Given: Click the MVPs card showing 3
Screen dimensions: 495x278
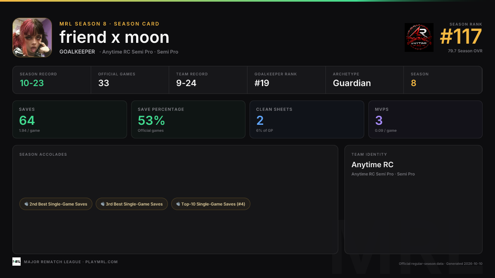Looking at the screenshot, I should pos(425,119).
